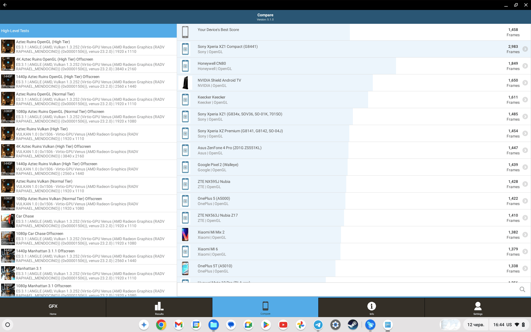
Task: Select 1080p Car Chase Offscreen test
Action: pos(88,238)
